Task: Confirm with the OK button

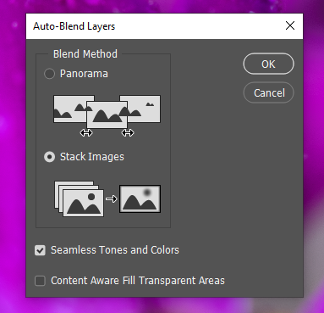Action: click(268, 64)
